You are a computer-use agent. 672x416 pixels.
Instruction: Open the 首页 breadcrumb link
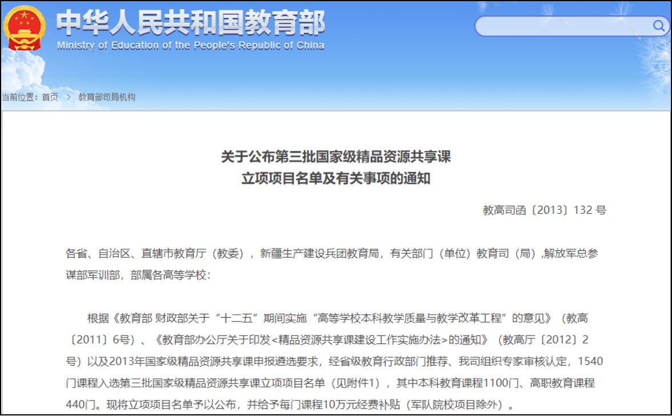tap(50, 97)
